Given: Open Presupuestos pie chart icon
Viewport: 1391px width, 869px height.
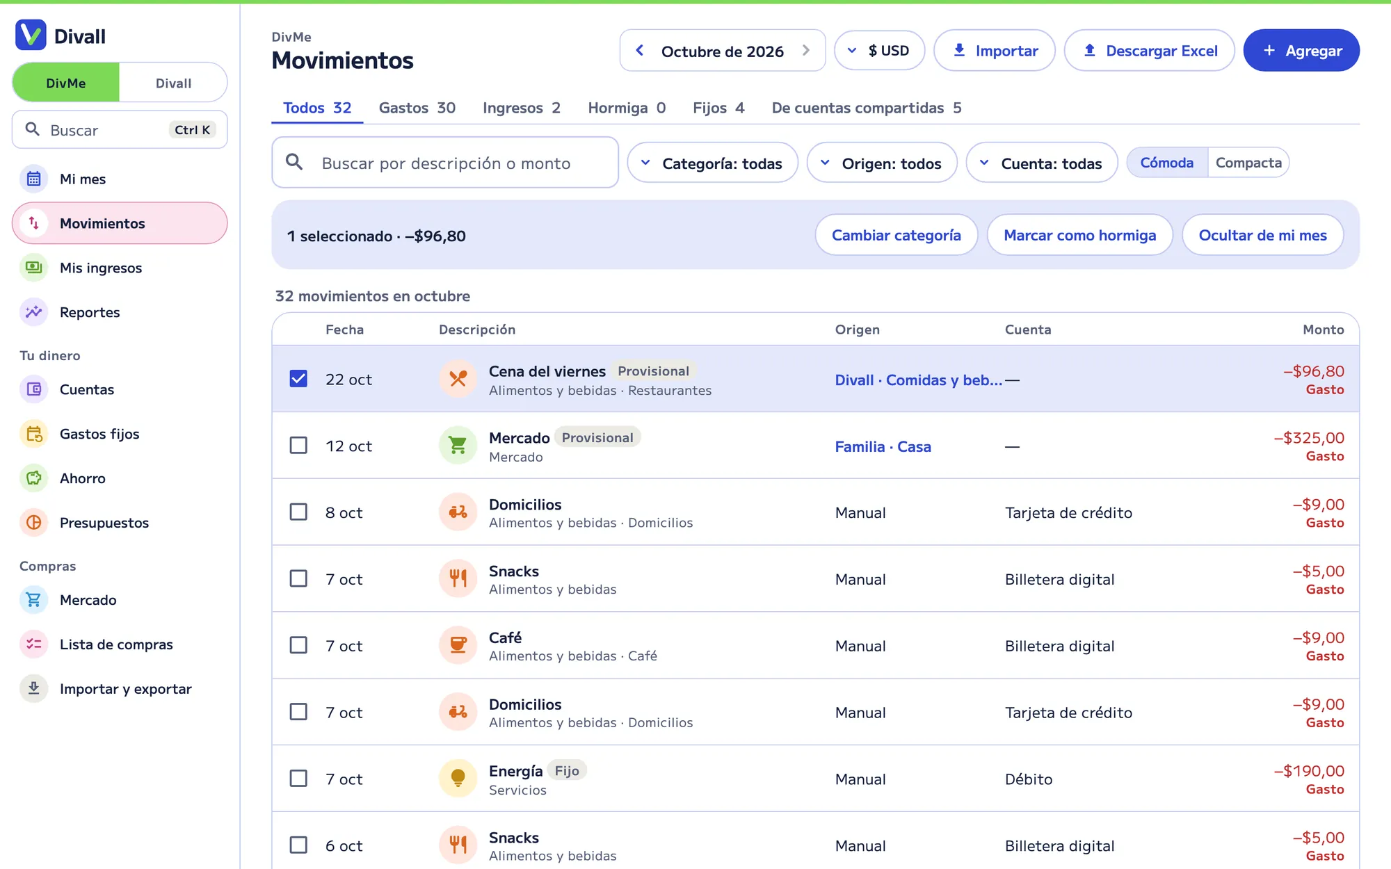Looking at the screenshot, I should point(33,523).
